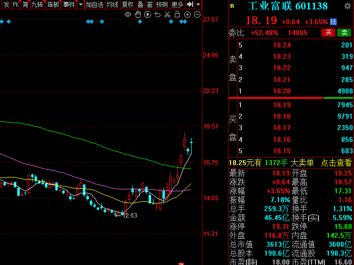Screen dimensions: 354x265
Task: Click the 振幅 value 7.18%
Action: pos(280,200)
